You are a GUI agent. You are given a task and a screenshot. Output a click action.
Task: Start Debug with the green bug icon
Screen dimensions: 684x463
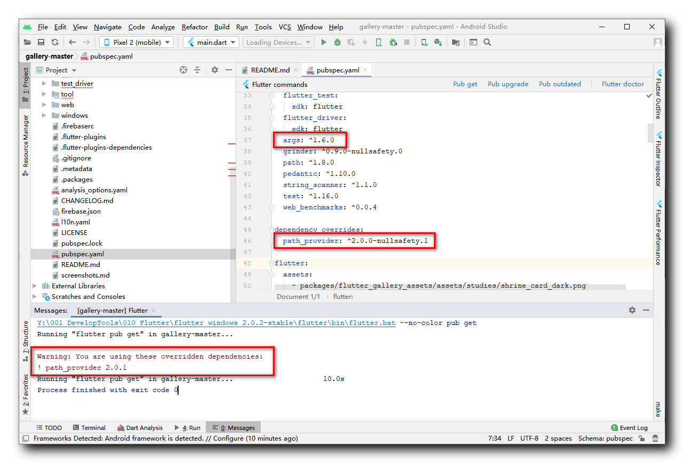click(337, 42)
